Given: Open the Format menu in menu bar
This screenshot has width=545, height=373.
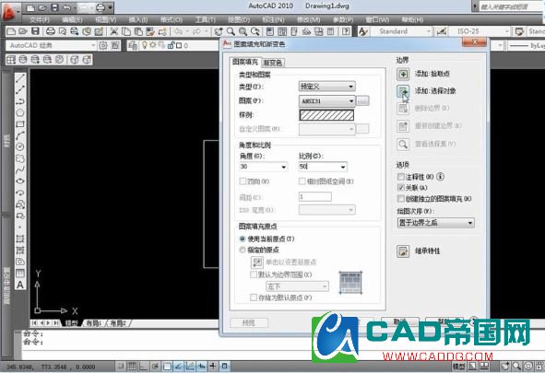Looking at the screenshot, I should tap(172, 19).
